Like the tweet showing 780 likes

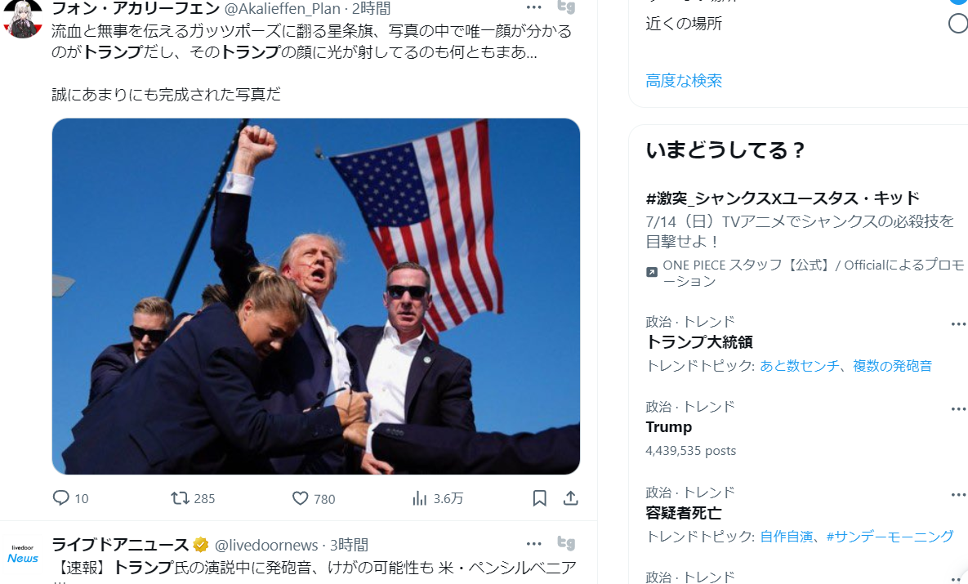pos(300,498)
